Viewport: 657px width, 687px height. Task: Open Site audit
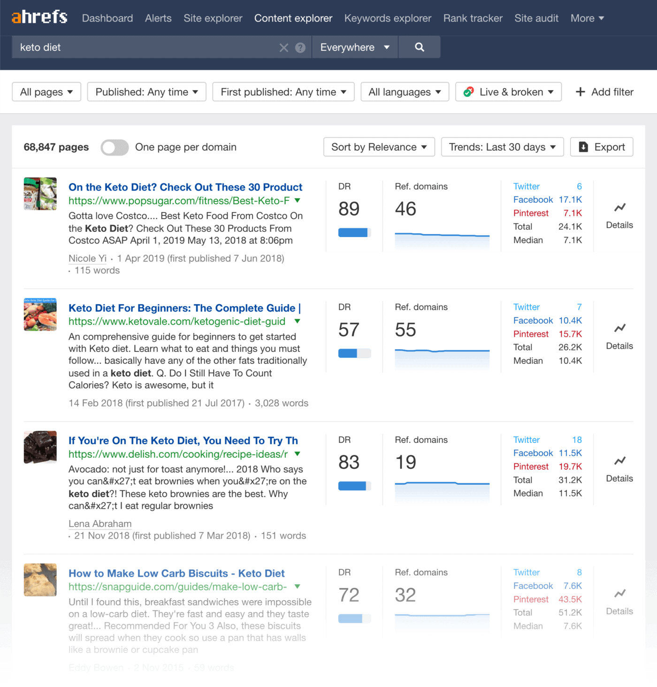536,18
